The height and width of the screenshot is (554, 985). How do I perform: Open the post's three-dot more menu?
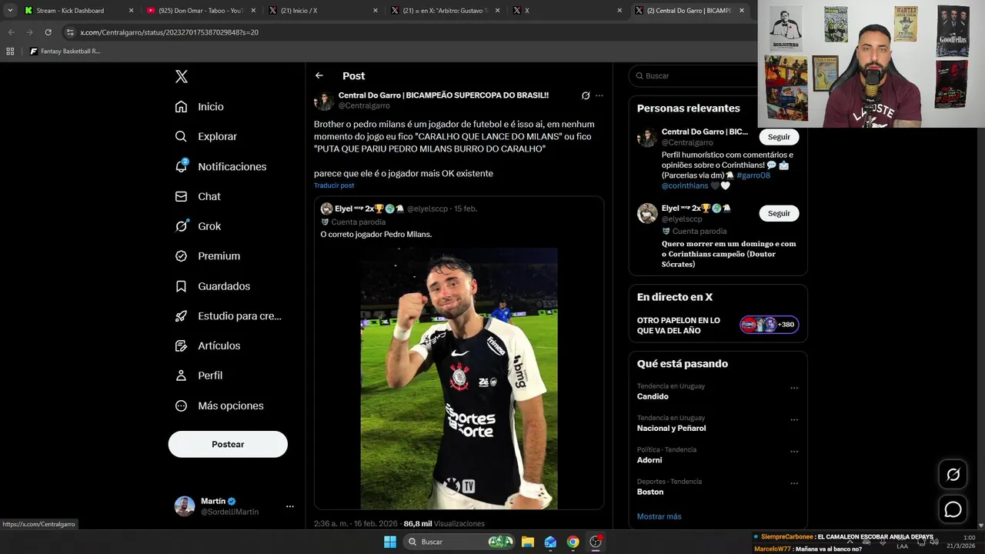[599, 95]
